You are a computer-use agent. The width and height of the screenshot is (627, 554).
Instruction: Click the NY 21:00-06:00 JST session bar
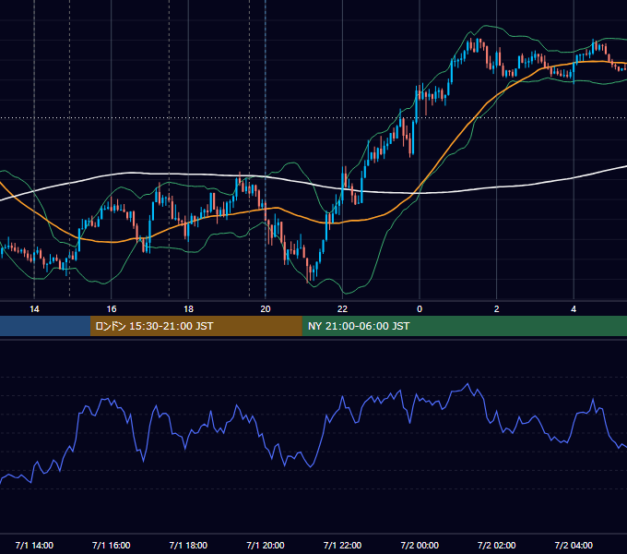tap(464, 326)
